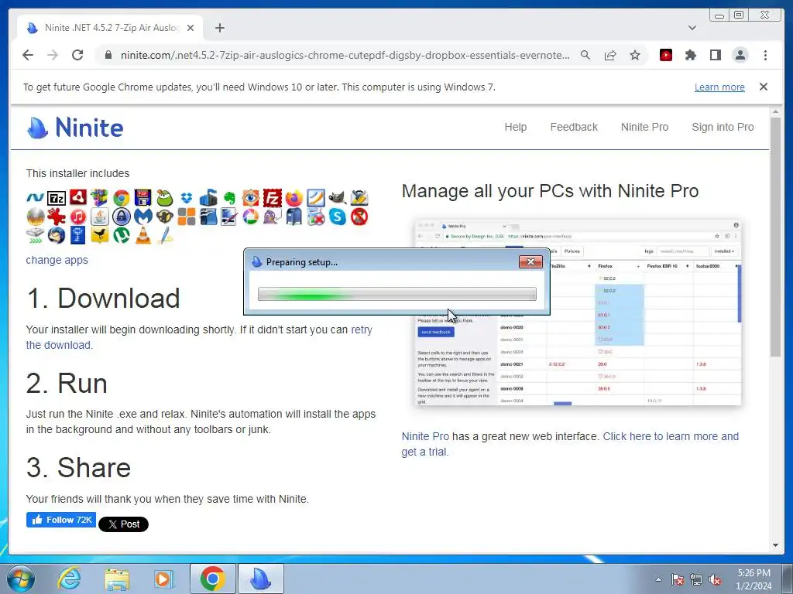This screenshot has width=793, height=594.
Task: Click the Dropbox icon in installer list
Action: click(x=187, y=197)
